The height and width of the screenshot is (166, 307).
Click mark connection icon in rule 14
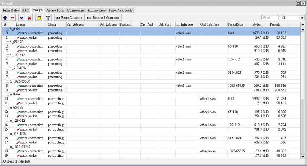point(18,125)
